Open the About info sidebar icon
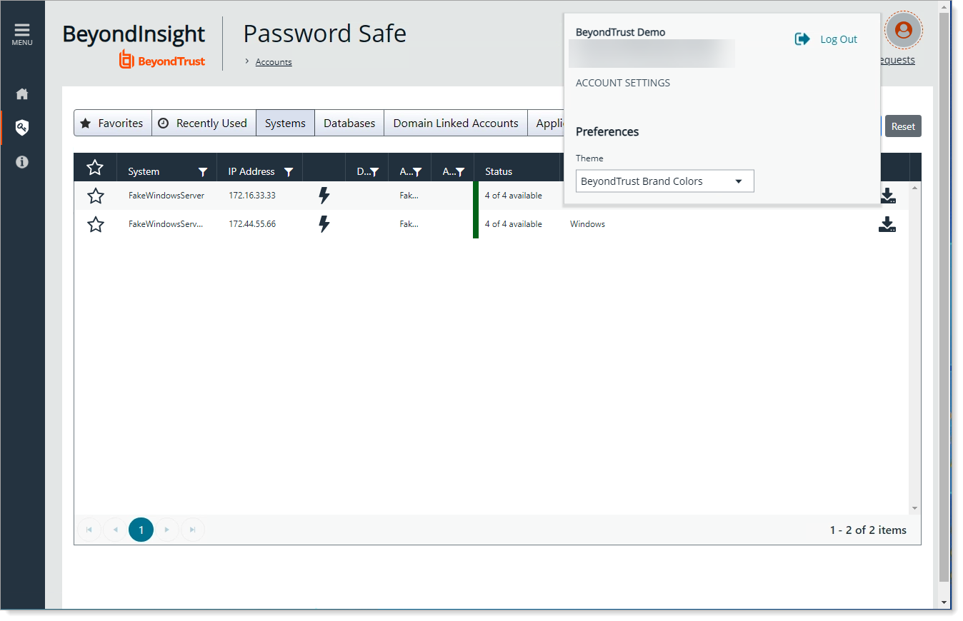This screenshot has height=621, width=963. click(22, 162)
